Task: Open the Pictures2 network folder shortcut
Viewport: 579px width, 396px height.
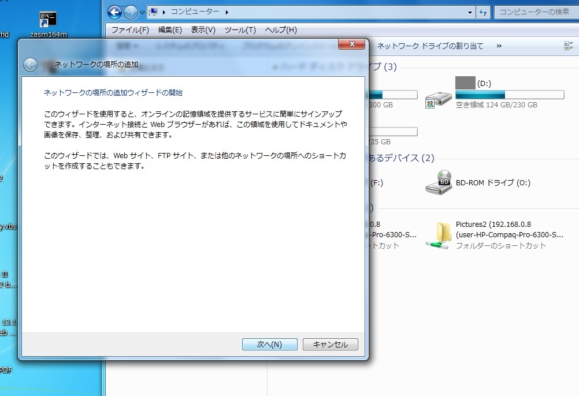Action: pyautogui.click(x=438, y=234)
